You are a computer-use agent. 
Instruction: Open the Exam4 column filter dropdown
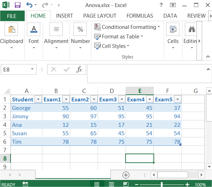150,99
